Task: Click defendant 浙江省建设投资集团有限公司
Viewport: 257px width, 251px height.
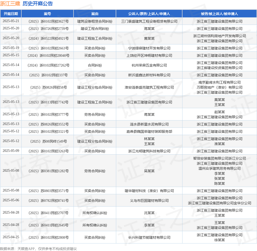Action: point(219,68)
